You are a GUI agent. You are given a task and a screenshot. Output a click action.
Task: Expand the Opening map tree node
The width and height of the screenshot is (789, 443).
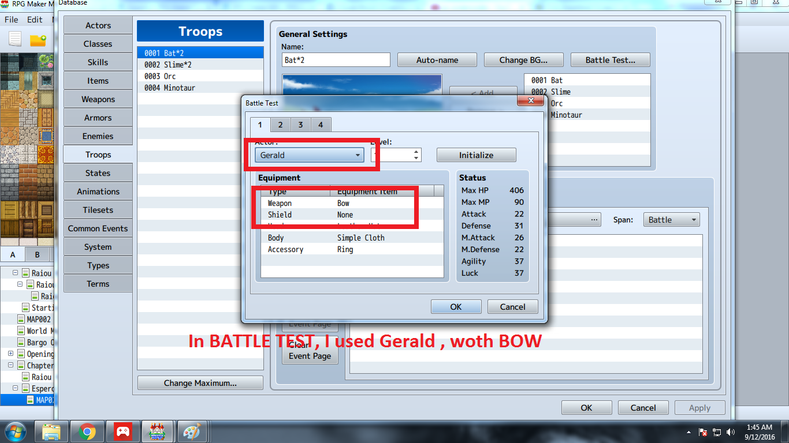pos(10,354)
